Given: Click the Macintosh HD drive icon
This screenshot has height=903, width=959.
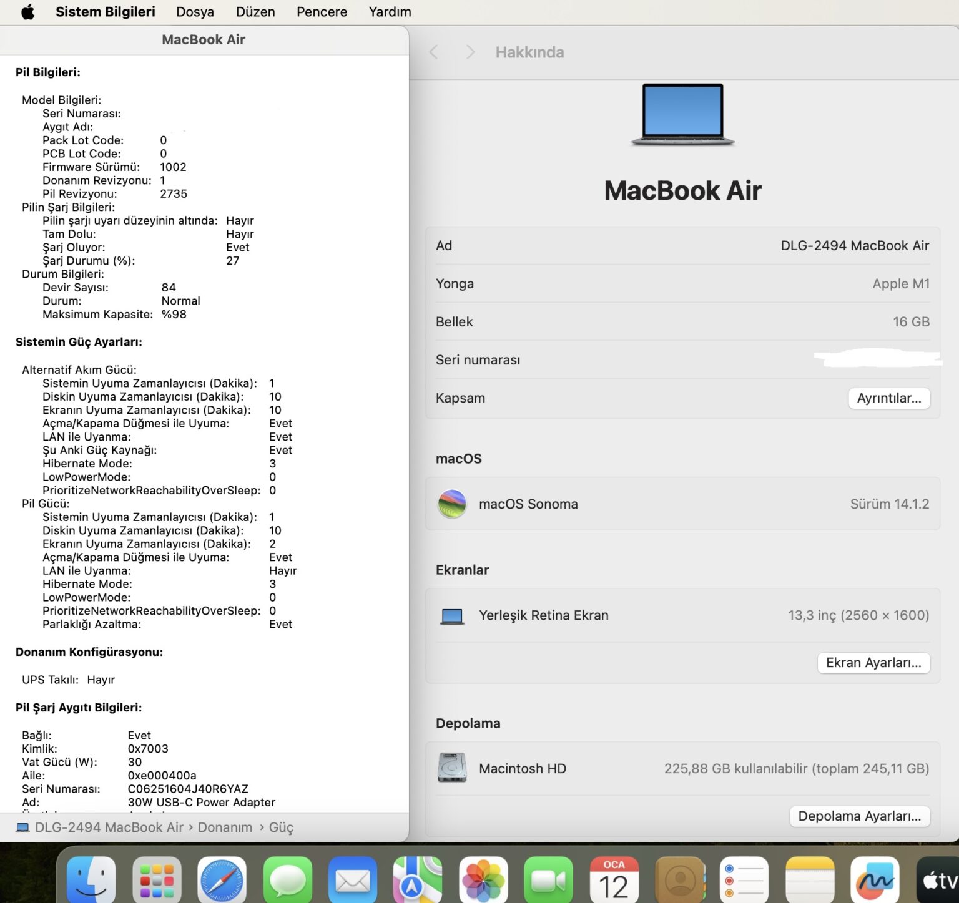Looking at the screenshot, I should (x=452, y=768).
